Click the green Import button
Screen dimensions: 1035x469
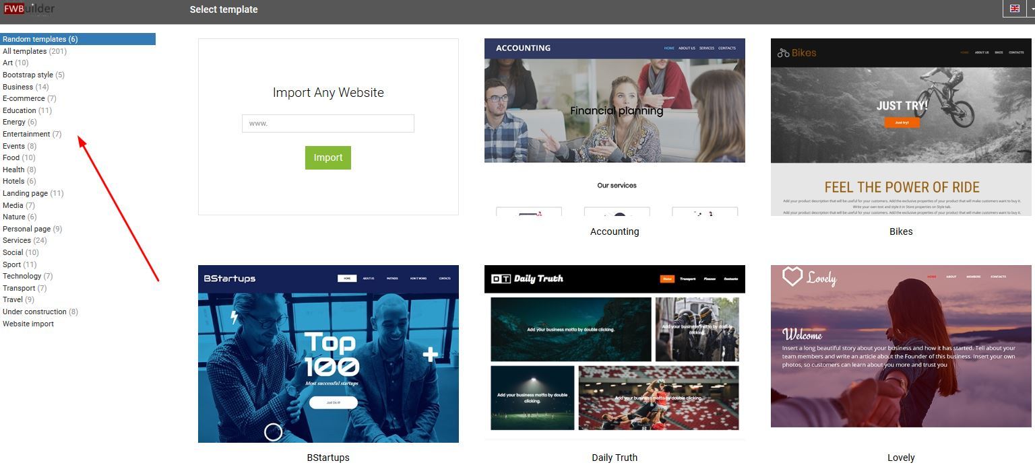[x=328, y=157]
